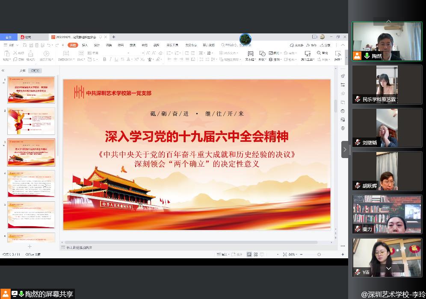Click the Save icon in quick access toolbar
This screenshot has height=299, width=426.
[25, 45]
